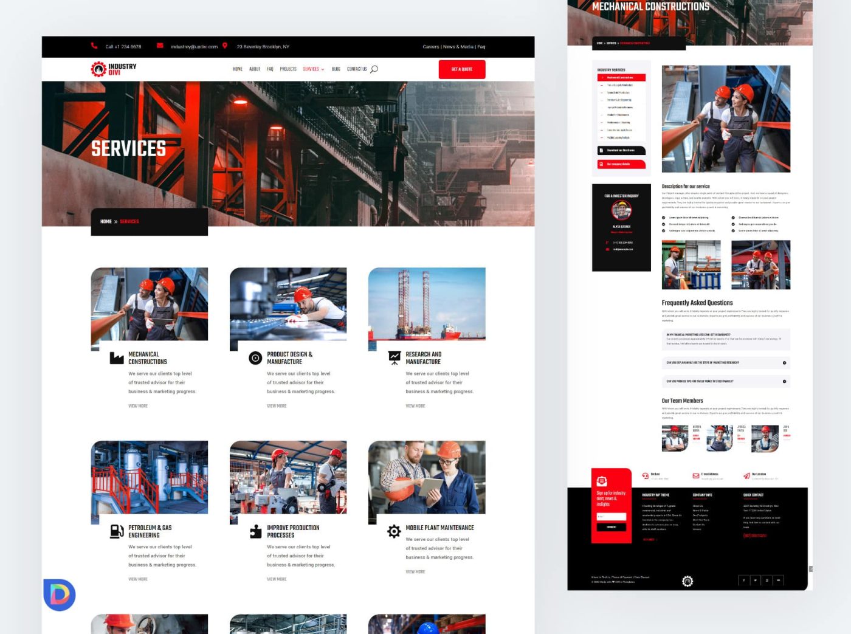Open search with the magnifier icon in the navbar

[x=374, y=69]
